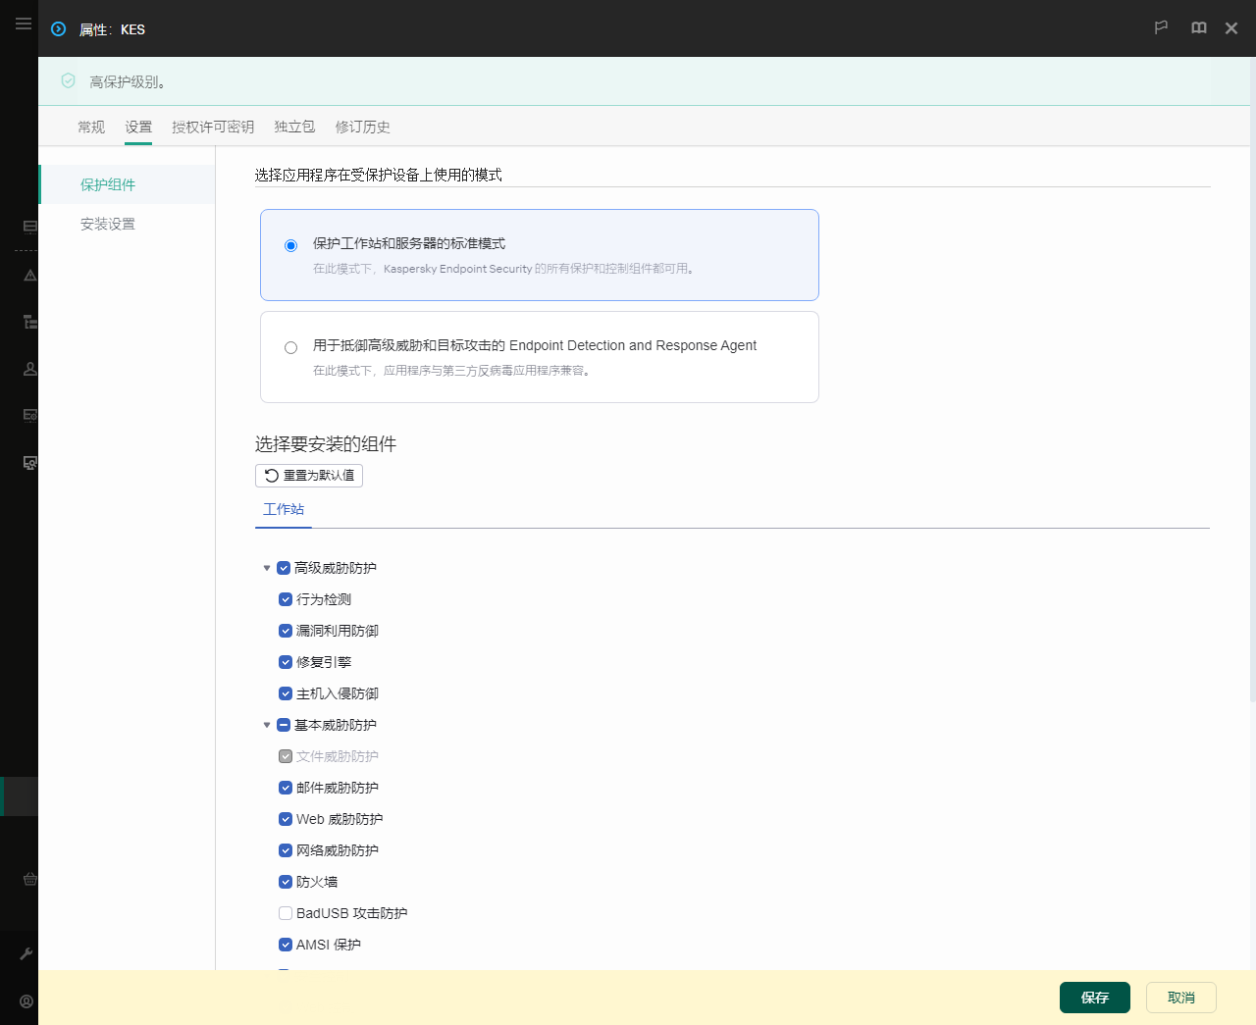
Task: Click the shield icon beside 高保护级别
Action: 68,81
